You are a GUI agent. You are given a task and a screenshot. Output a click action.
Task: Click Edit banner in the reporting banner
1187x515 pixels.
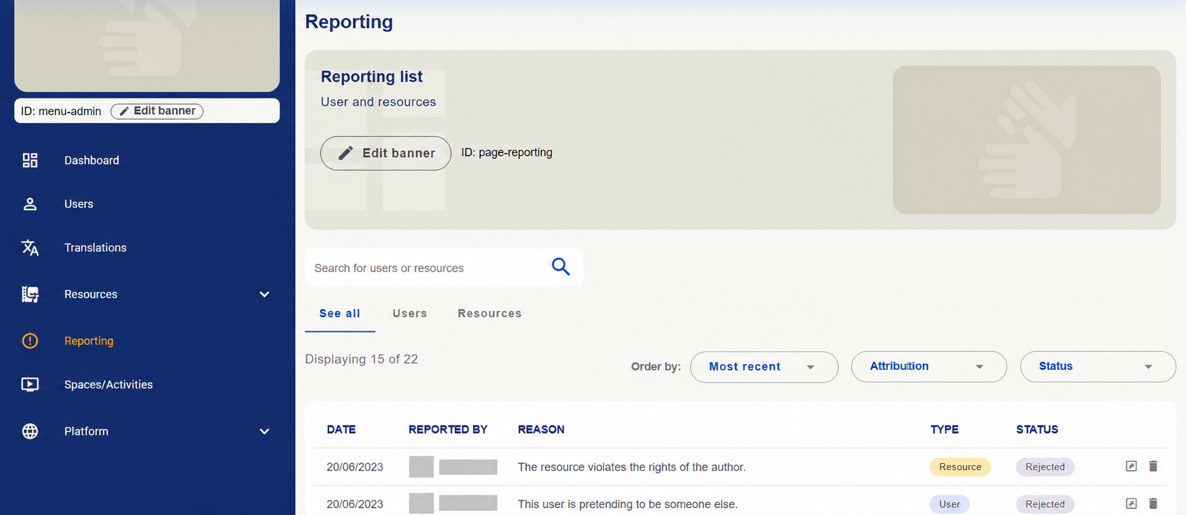(x=385, y=153)
